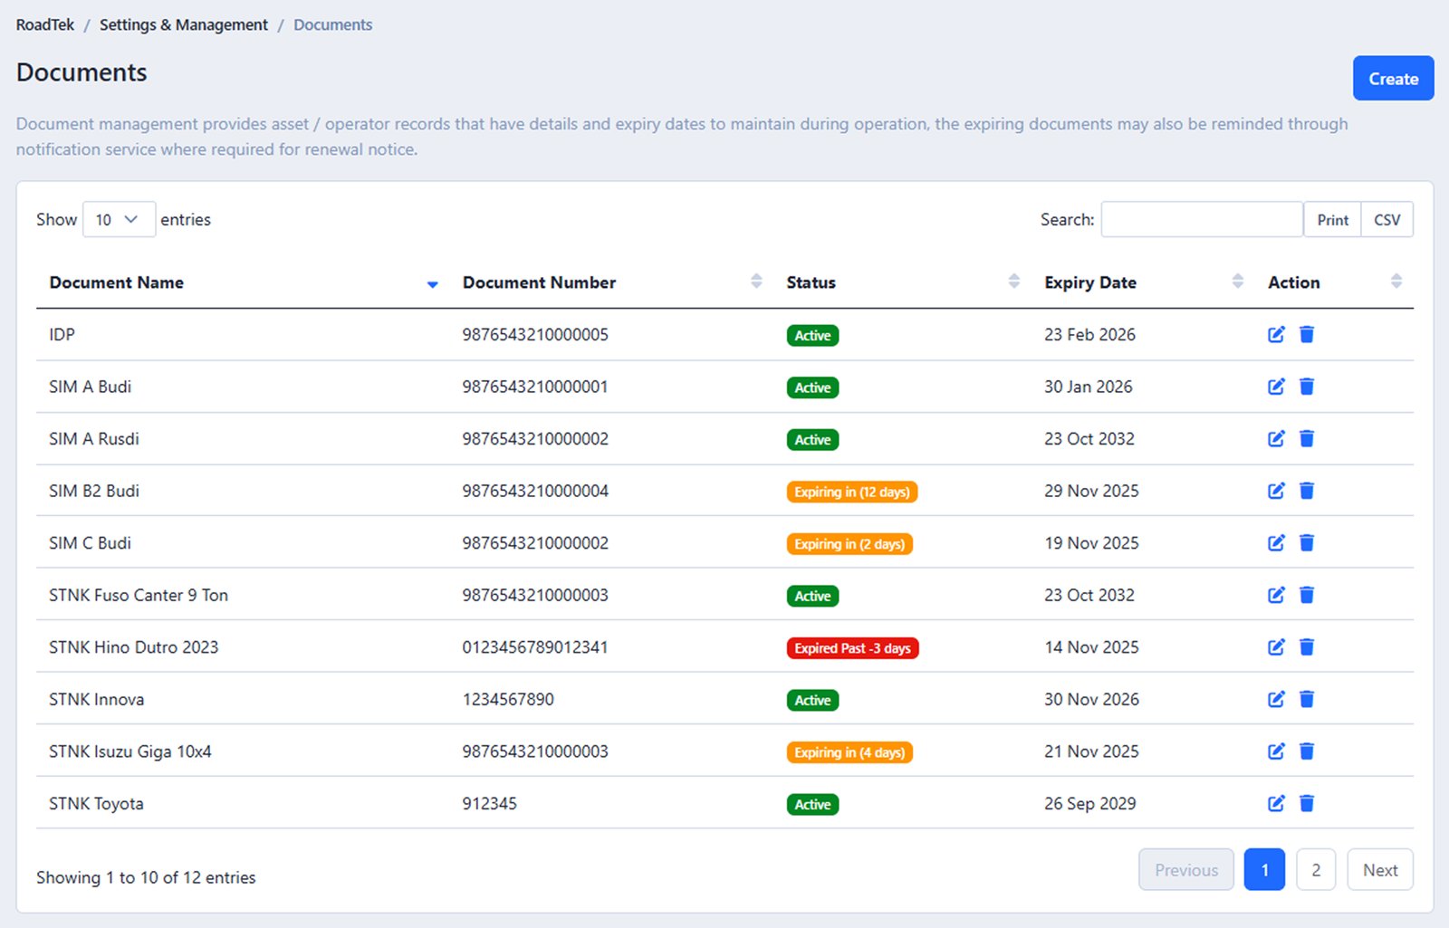Viewport: 1449px width, 928px height.
Task: Delete the STNK Innova document
Action: (1307, 699)
